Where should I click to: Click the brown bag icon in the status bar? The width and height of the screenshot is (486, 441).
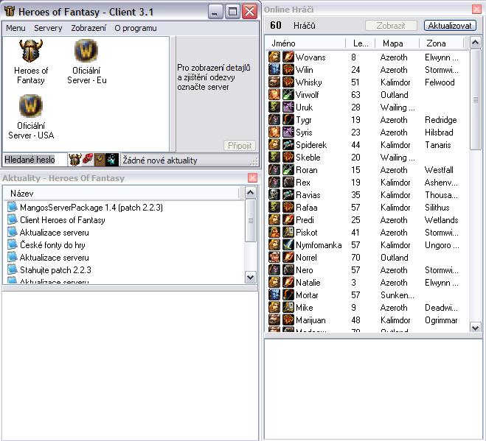pyautogui.click(x=100, y=160)
